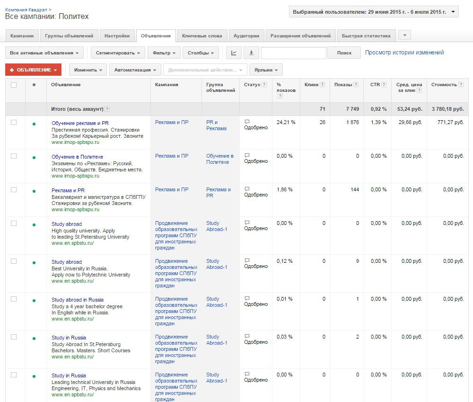This screenshot has height=402, width=473.
Task: Open Все активные объявления dropdown
Action: 44,53
